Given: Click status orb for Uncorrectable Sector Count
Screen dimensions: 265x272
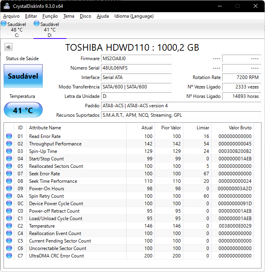Looking at the screenshot, I should point(9,248).
